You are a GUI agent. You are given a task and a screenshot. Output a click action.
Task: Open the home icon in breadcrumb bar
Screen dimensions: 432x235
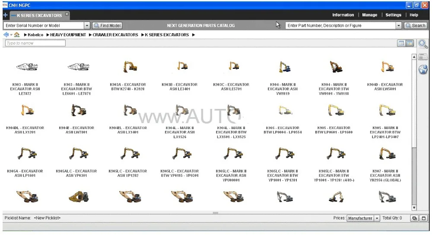click(17, 34)
